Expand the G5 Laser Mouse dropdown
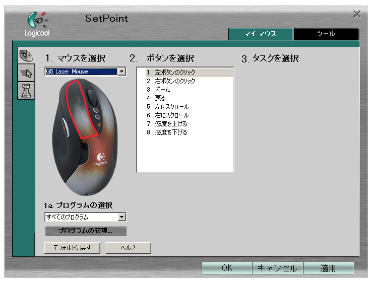The image size is (374, 282). [x=121, y=72]
